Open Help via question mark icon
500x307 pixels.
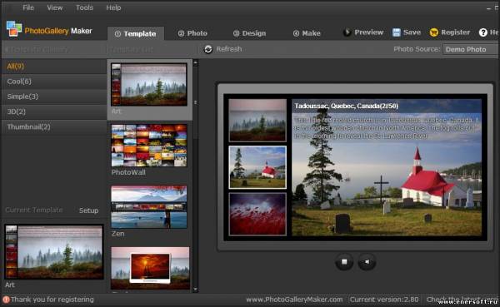point(483,32)
